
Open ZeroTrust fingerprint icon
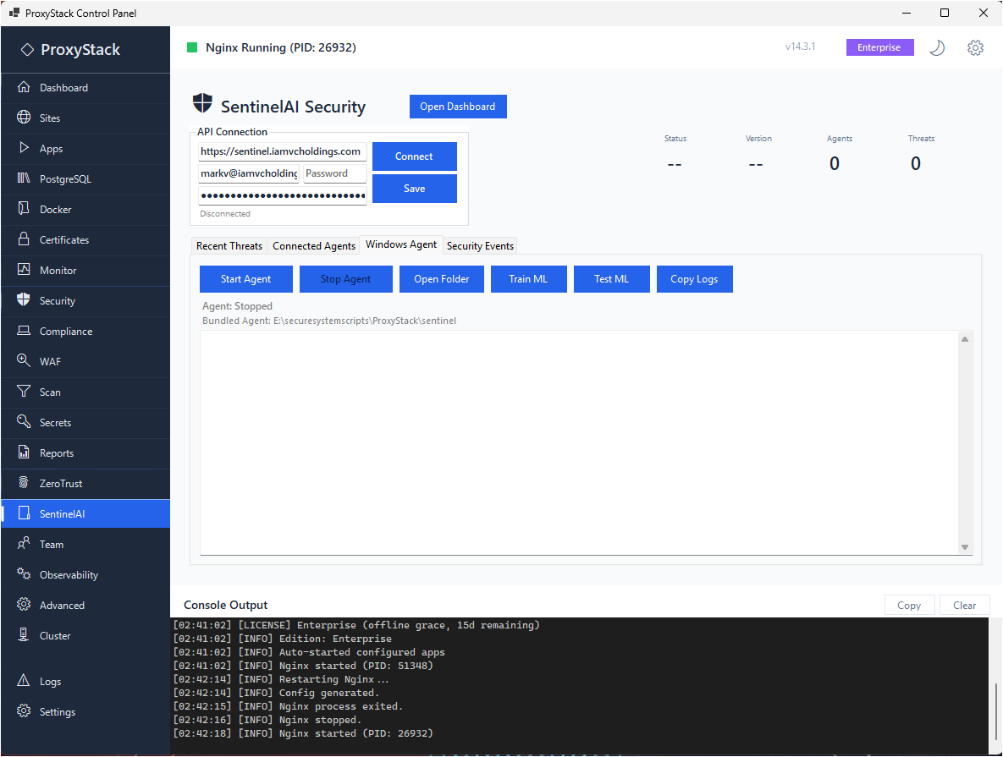(24, 483)
